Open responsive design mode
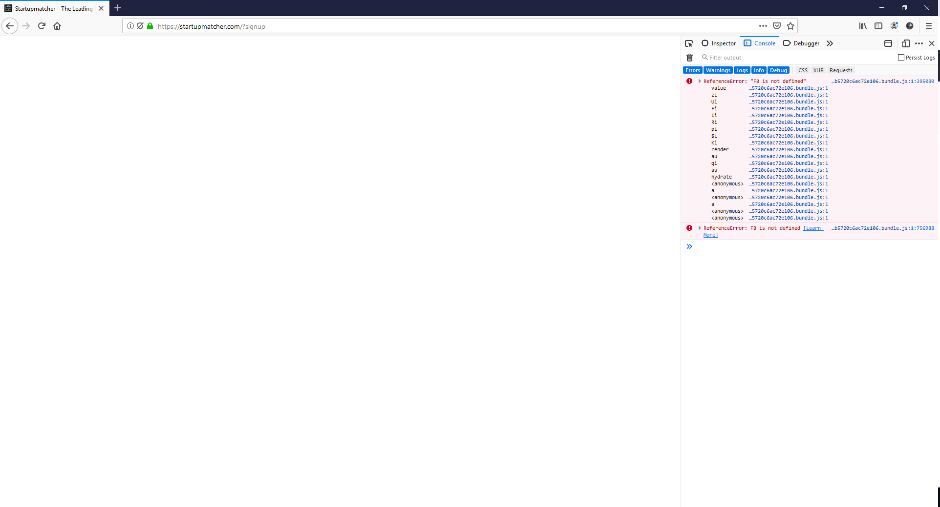This screenshot has width=940, height=507. (x=906, y=43)
